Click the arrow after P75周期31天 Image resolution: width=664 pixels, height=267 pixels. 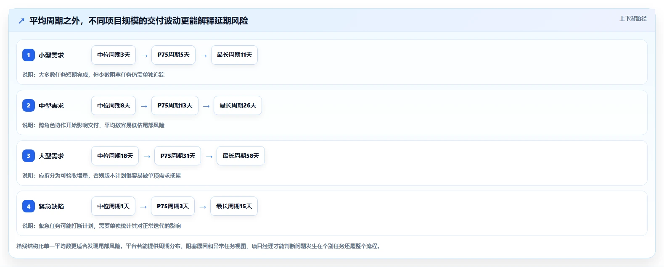pyautogui.click(x=209, y=157)
